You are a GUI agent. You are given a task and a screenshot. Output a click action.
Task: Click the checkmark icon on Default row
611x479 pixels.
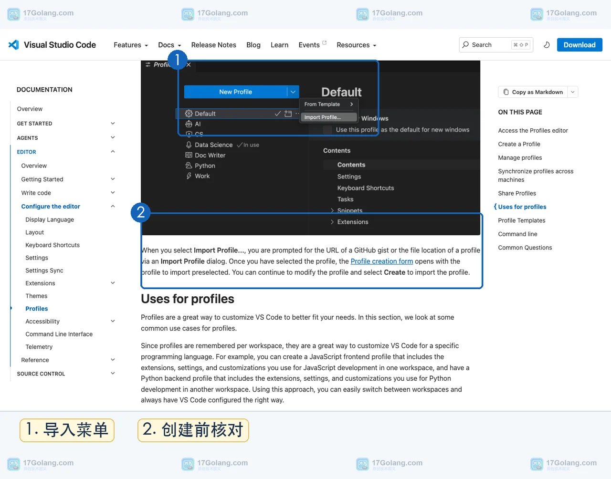click(277, 114)
